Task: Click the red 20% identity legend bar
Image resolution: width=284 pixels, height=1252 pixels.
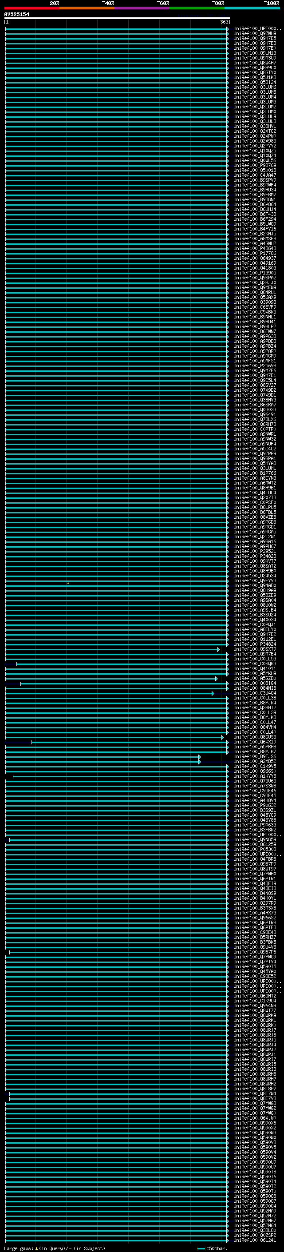Action: 32,8
